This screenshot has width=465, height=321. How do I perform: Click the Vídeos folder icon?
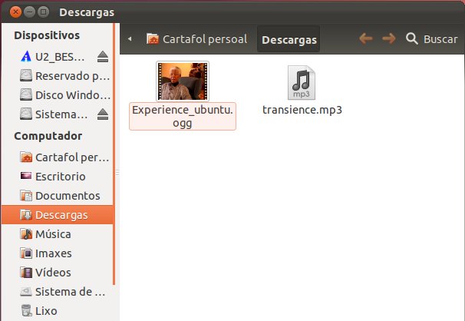click(26, 273)
